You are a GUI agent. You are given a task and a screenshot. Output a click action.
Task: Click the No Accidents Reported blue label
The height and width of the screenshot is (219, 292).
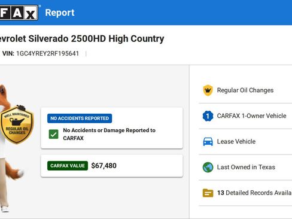click(80, 118)
